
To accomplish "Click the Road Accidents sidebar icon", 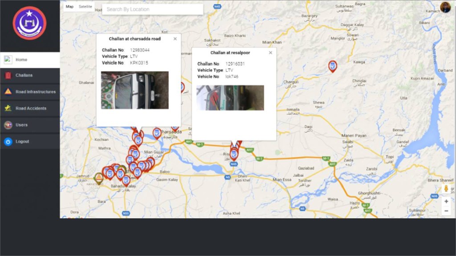I will tap(8, 108).
